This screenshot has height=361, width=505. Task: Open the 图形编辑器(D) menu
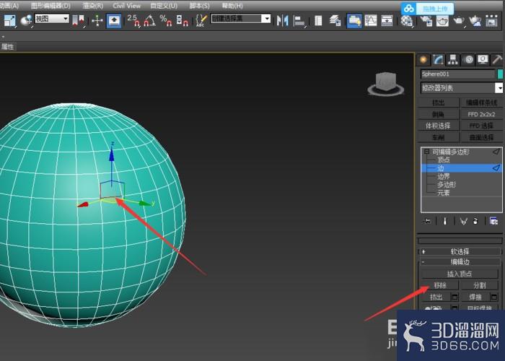(x=51, y=6)
